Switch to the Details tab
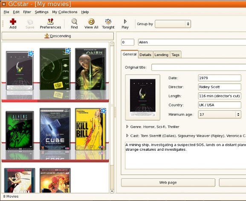Image resolution: width=246 pixels, height=201 pixels. coord(145,55)
